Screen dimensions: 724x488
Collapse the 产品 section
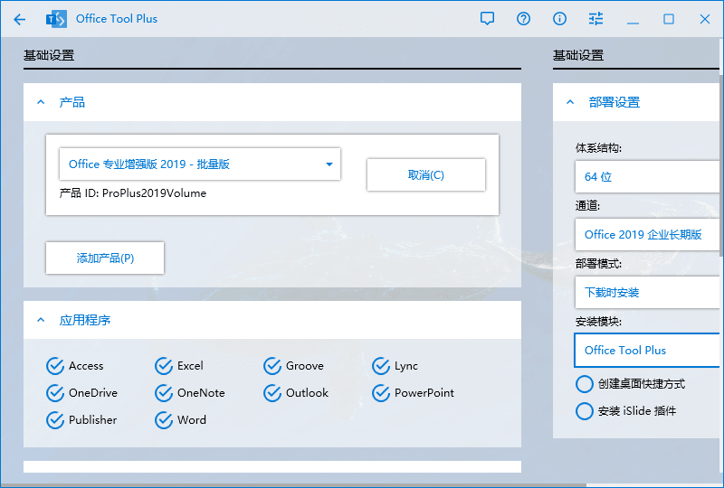[41, 103]
